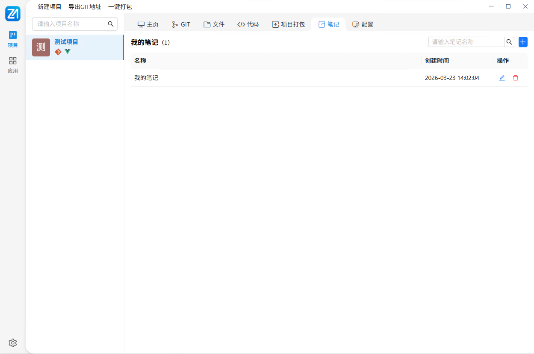Viewport: 534px width, 354px height.
Task: Click the note search magnifier icon
Action: point(509,42)
